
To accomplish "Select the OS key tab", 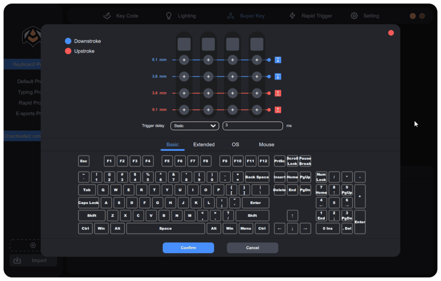I will coord(236,145).
